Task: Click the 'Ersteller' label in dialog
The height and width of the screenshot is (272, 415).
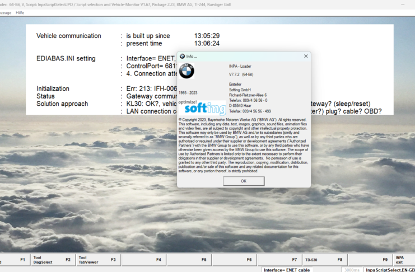Action: click(235, 85)
